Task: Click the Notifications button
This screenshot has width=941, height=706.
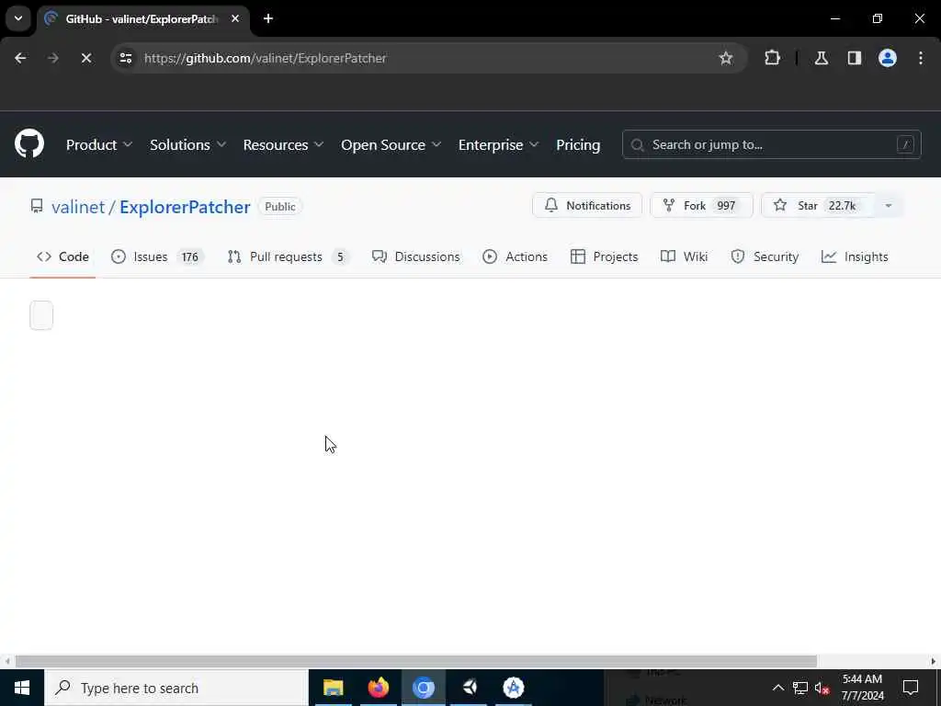Action: [x=587, y=205]
